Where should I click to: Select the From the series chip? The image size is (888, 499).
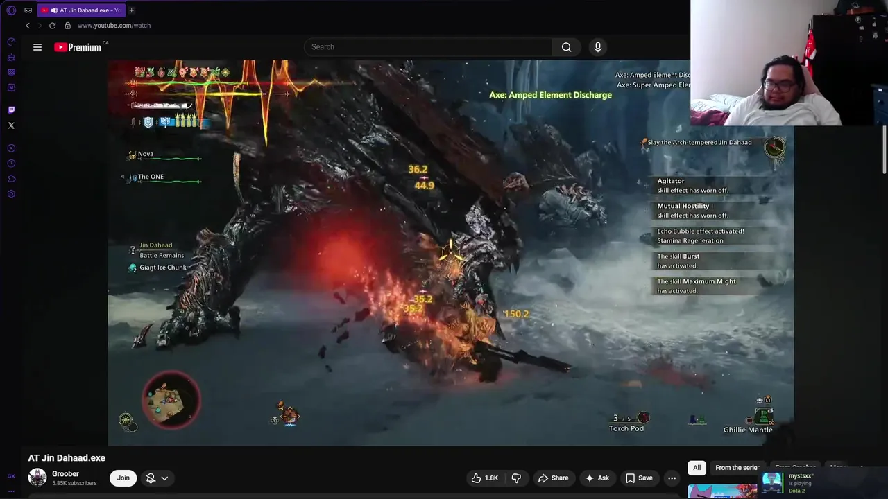click(737, 468)
